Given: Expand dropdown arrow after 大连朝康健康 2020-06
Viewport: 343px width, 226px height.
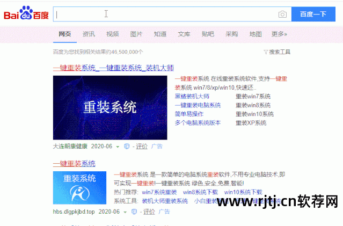Looking at the screenshot, I should [x=118, y=147].
